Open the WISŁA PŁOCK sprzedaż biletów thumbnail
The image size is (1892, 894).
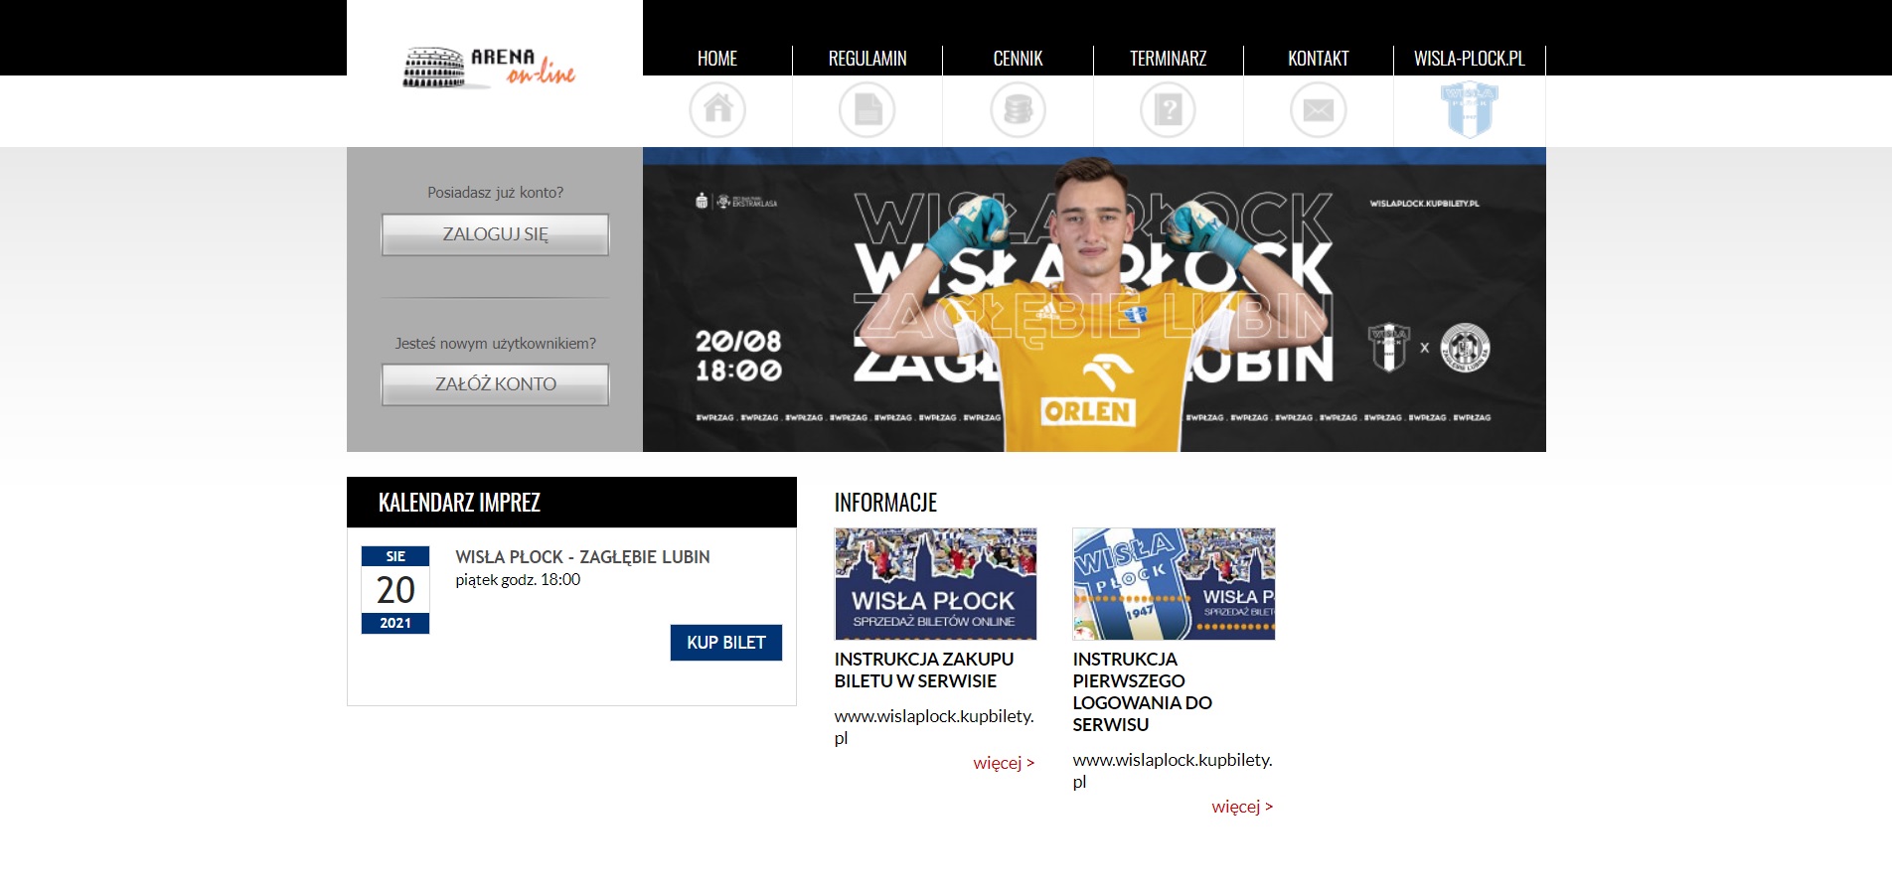(935, 584)
